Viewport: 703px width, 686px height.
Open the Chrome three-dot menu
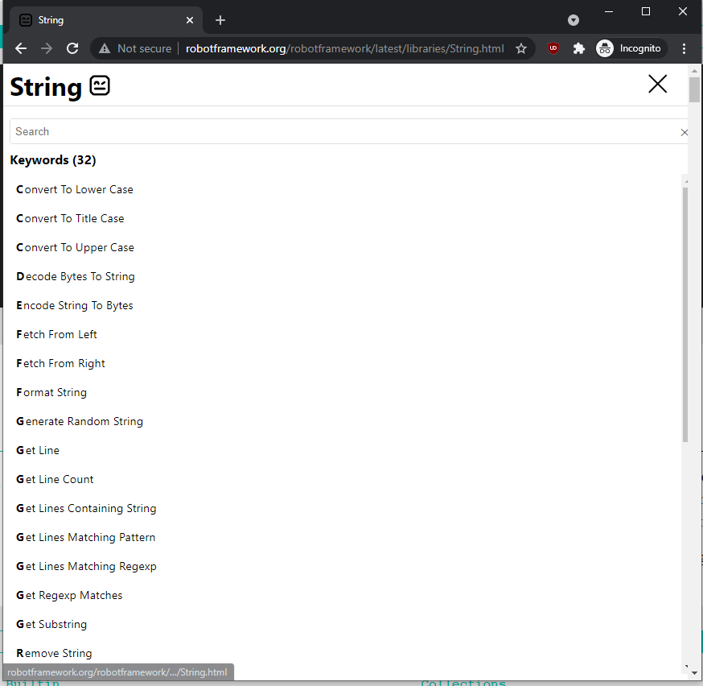(x=684, y=48)
